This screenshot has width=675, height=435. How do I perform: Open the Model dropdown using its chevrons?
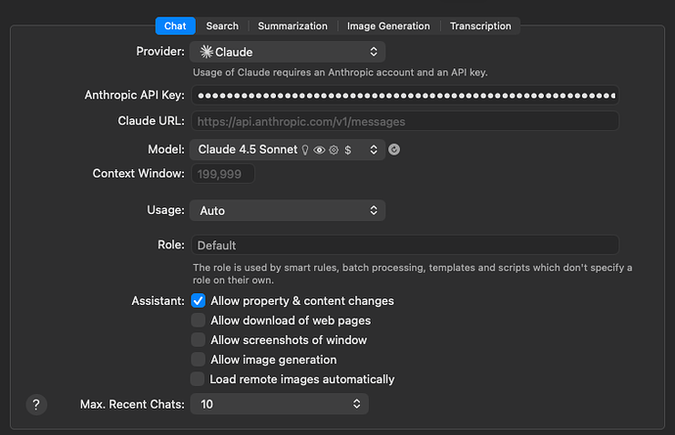coord(373,150)
